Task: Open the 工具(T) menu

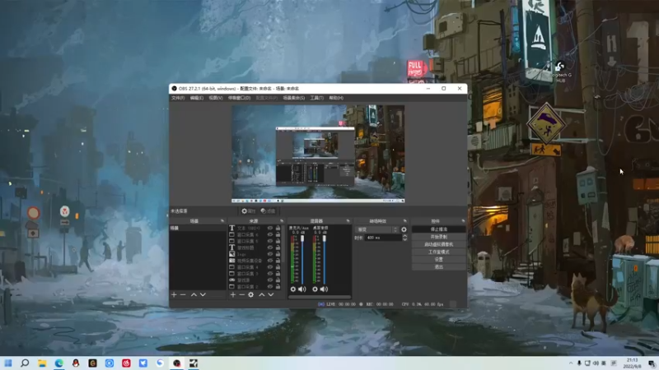Action: [317, 98]
